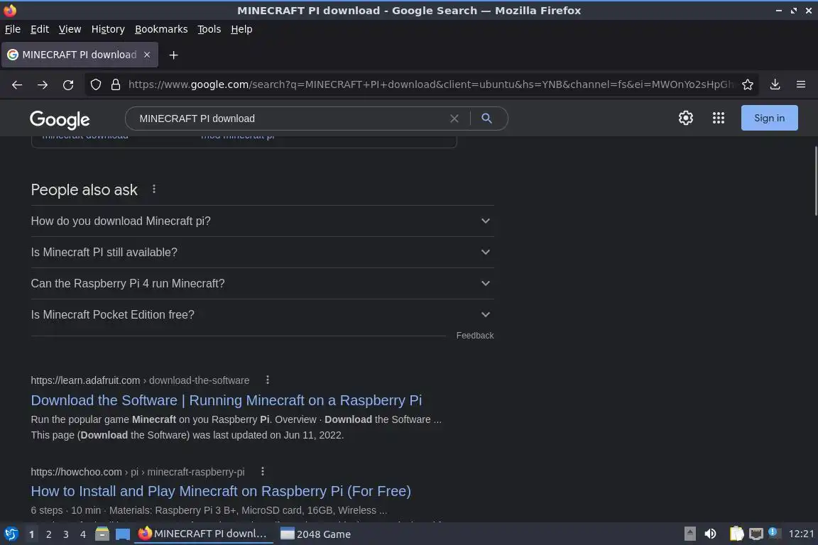Screen dimensions: 818x545
Task: Open a new tab with the plus button
Action: 173,55
